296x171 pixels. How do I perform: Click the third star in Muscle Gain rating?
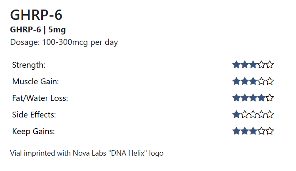253,81
